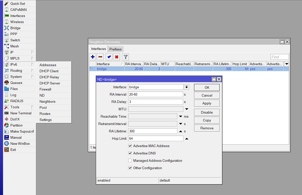Open IPv6 Pool submenu item
The height and width of the screenshot is (195, 302).
[x=54, y=108]
